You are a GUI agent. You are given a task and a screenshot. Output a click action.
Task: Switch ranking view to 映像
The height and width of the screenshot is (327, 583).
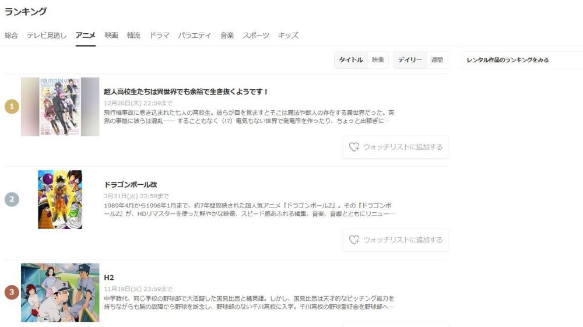point(378,60)
